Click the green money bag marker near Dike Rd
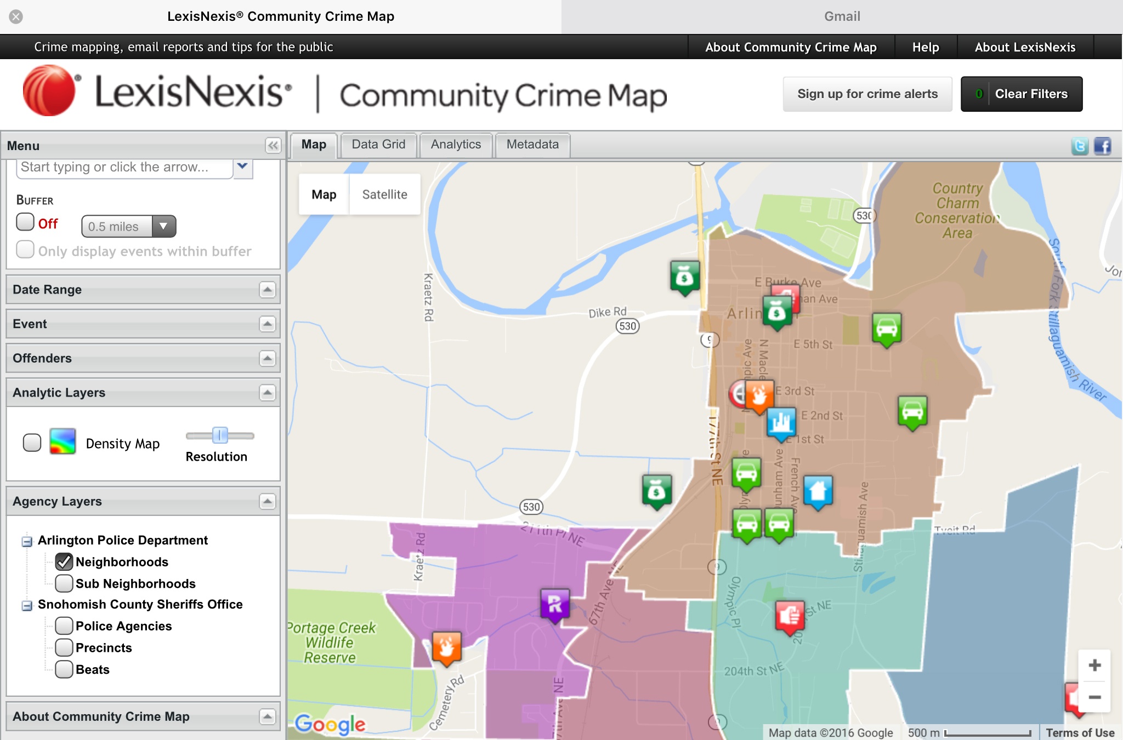Screen dimensions: 1123x740 684,276
